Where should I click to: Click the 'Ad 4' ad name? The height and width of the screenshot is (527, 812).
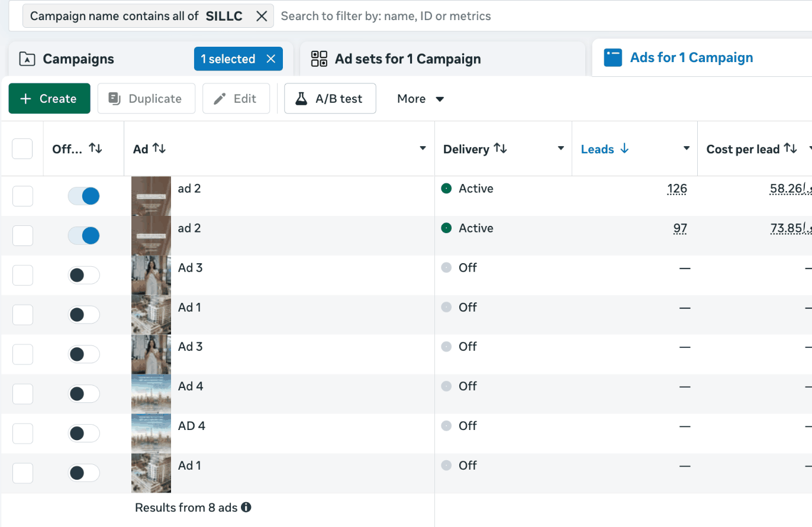pos(191,386)
